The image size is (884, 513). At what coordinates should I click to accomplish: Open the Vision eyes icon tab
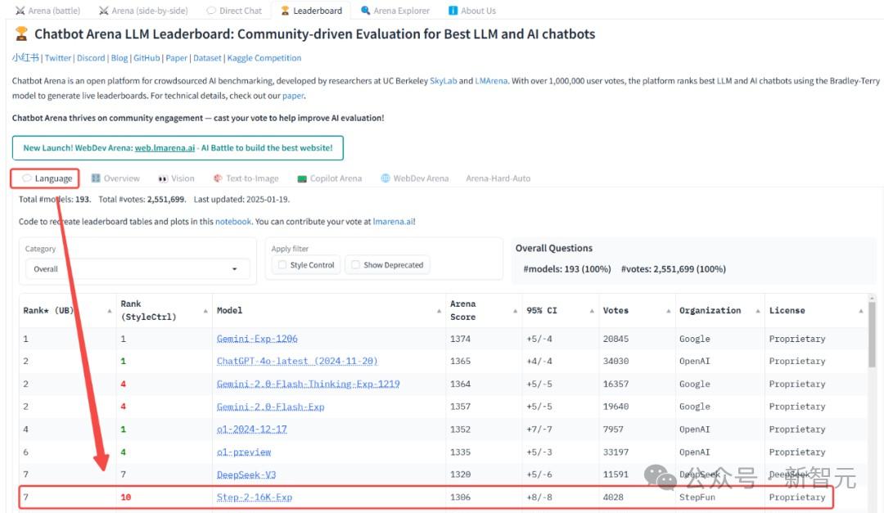[x=163, y=178]
